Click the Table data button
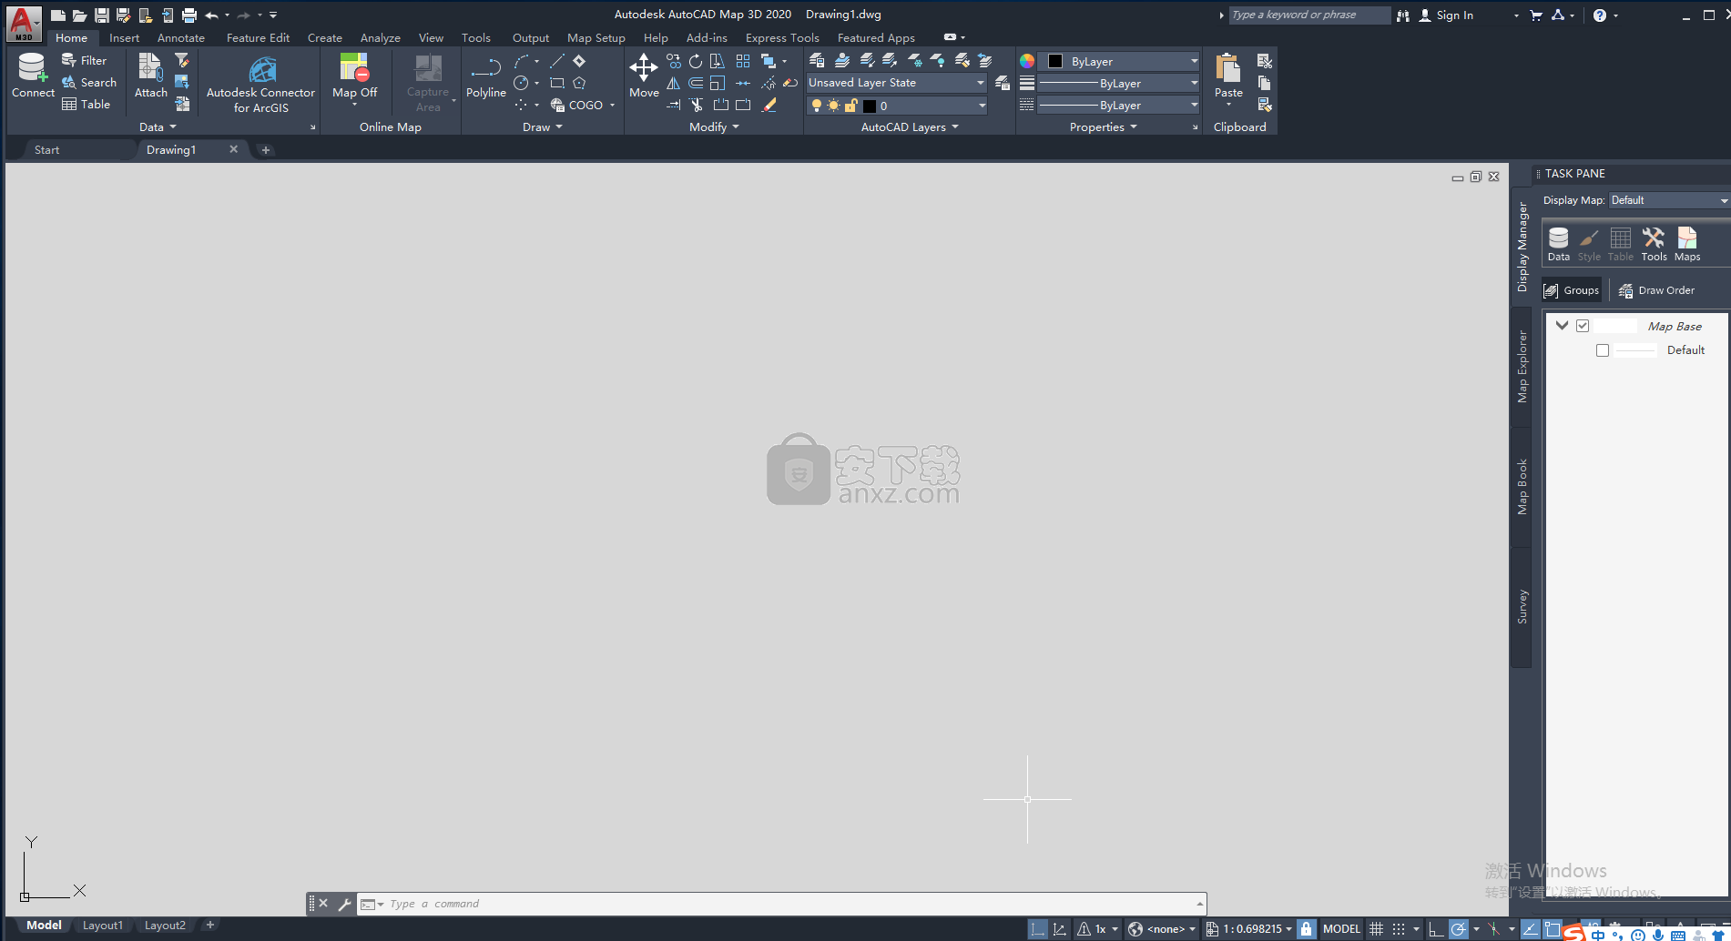 86,104
